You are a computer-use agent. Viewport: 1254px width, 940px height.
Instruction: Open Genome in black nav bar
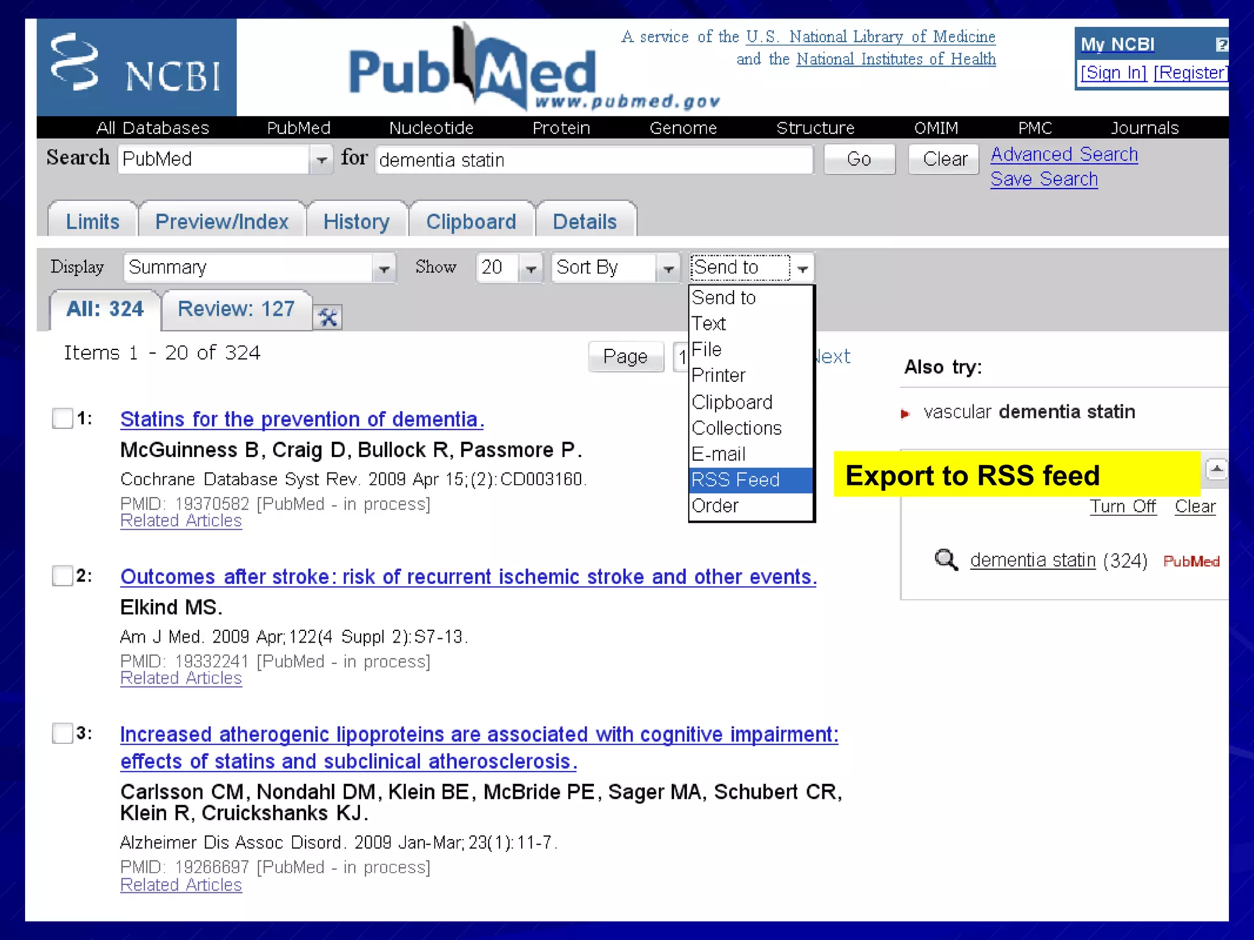pyautogui.click(x=683, y=128)
